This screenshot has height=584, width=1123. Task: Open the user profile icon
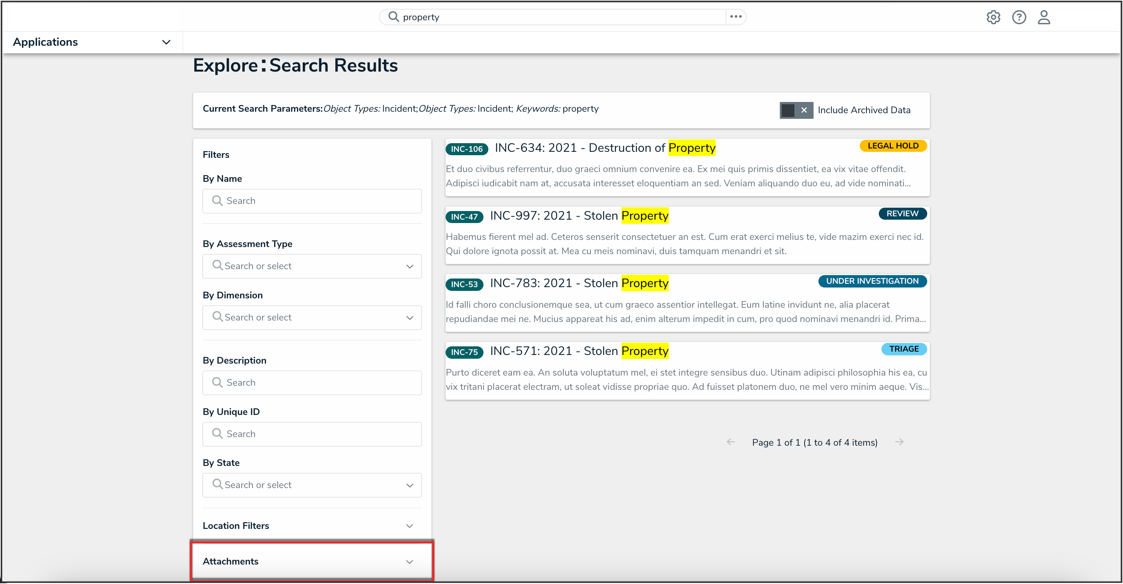1043,18
